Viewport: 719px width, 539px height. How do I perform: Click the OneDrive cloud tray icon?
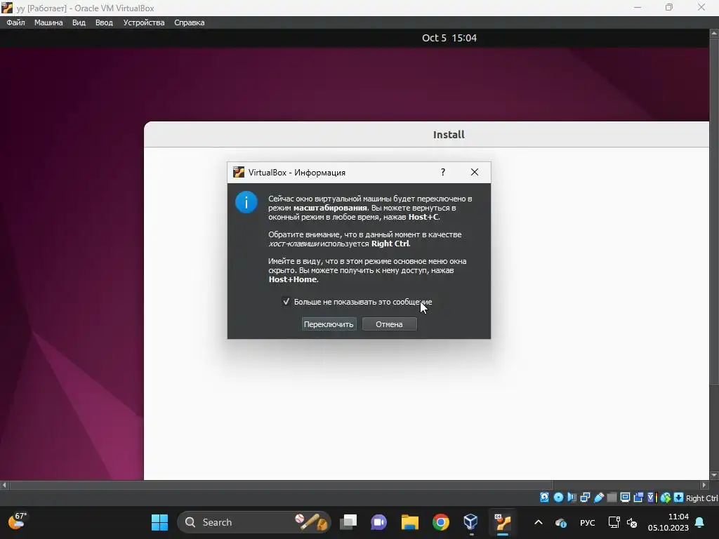tap(560, 522)
